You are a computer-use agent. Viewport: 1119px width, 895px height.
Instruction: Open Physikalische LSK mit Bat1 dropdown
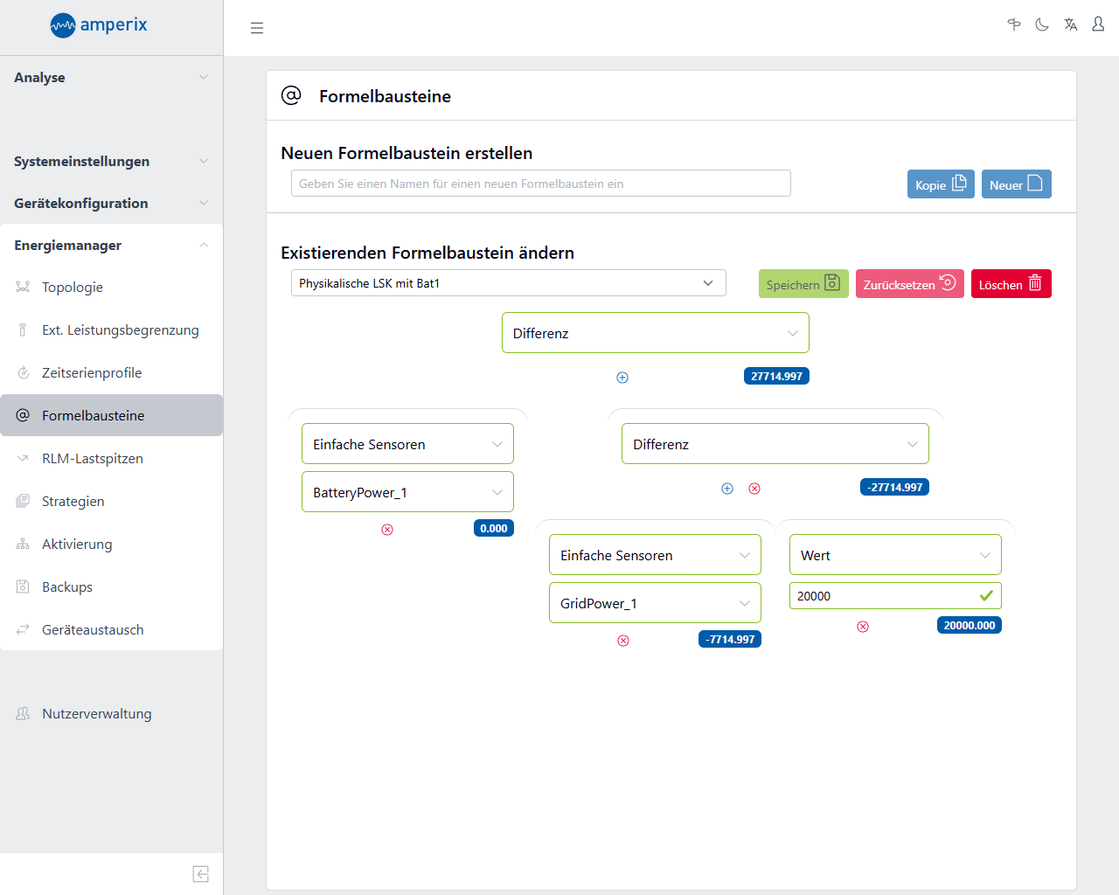(508, 283)
